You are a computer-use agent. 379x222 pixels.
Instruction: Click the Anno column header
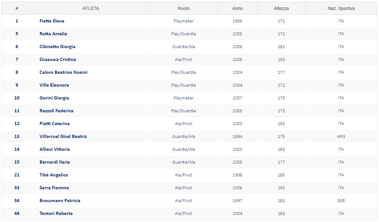tap(238, 9)
